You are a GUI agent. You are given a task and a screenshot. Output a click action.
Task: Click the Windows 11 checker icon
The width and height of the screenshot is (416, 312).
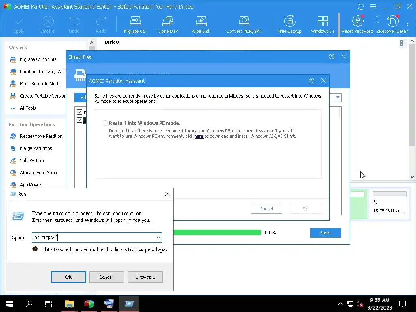pyautogui.click(x=323, y=25)
